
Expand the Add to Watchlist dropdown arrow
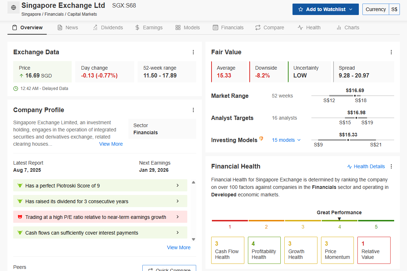click(x=351, y=9)
